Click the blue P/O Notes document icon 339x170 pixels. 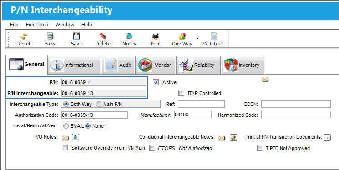click(x=76, y=137)
